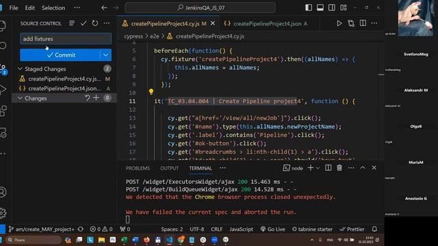
Task: Click Spaces: 2 indentation setting
Action: point(172,230)
